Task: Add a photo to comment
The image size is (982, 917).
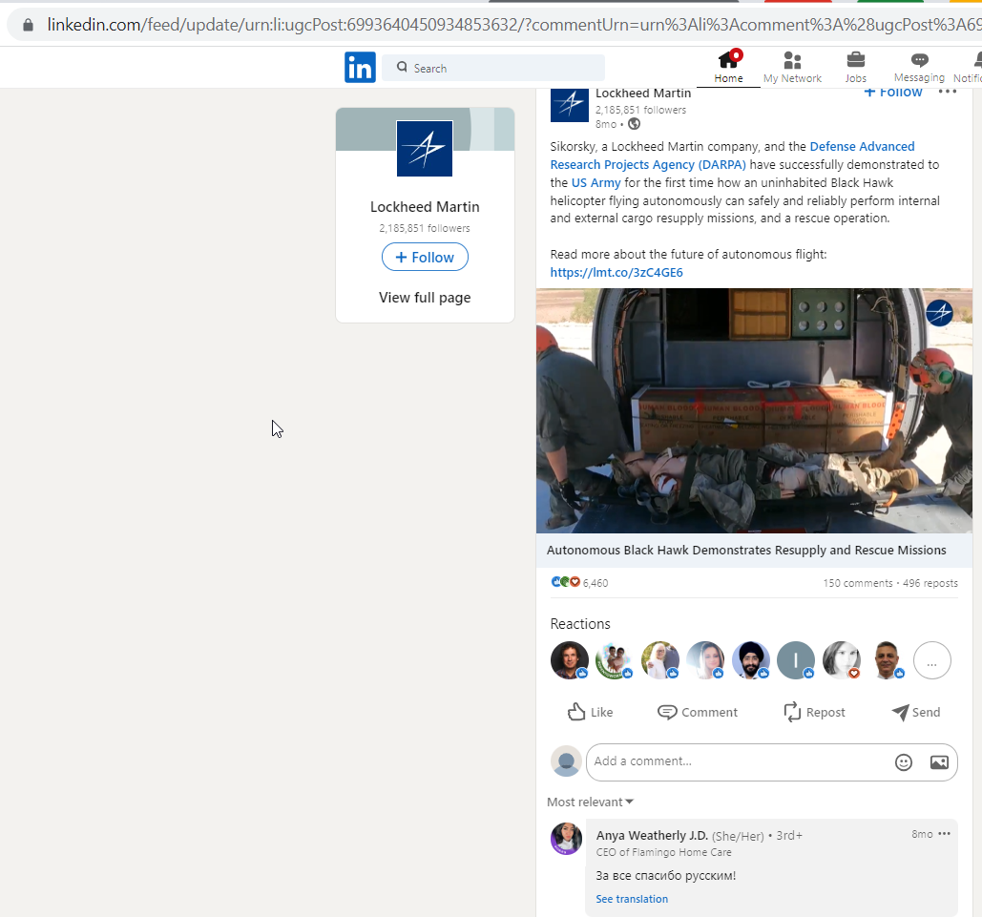Action: click(939, 762)
